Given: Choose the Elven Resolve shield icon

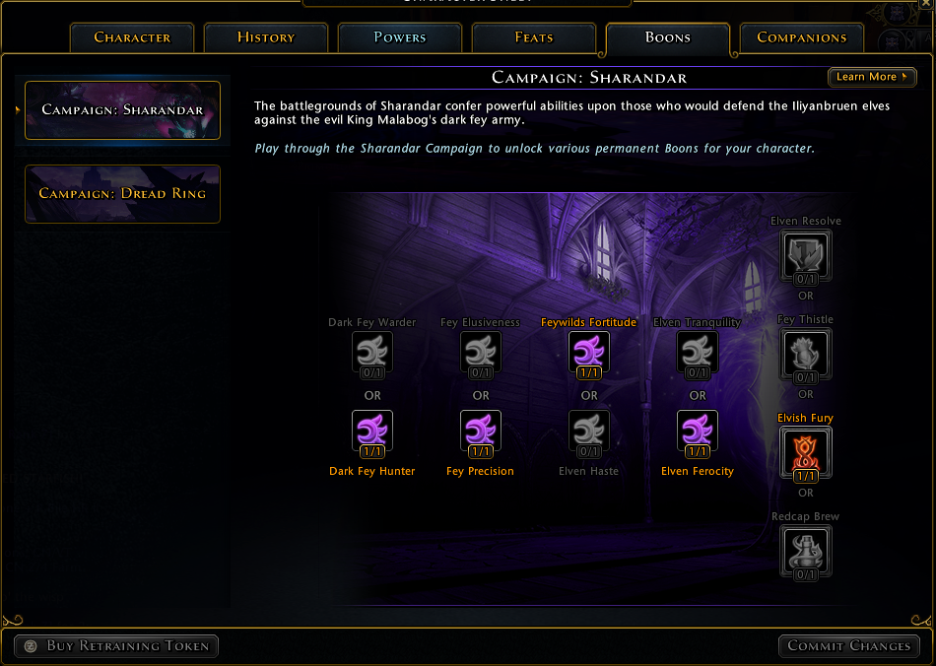Looking at the screenshot, I should (806, 257).
